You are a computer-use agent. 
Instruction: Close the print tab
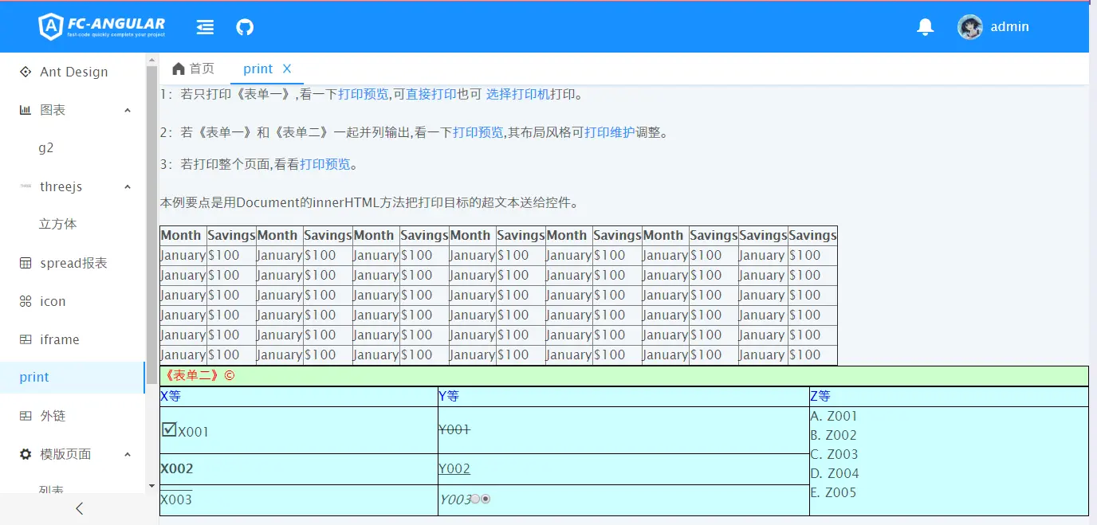(287, 69)
